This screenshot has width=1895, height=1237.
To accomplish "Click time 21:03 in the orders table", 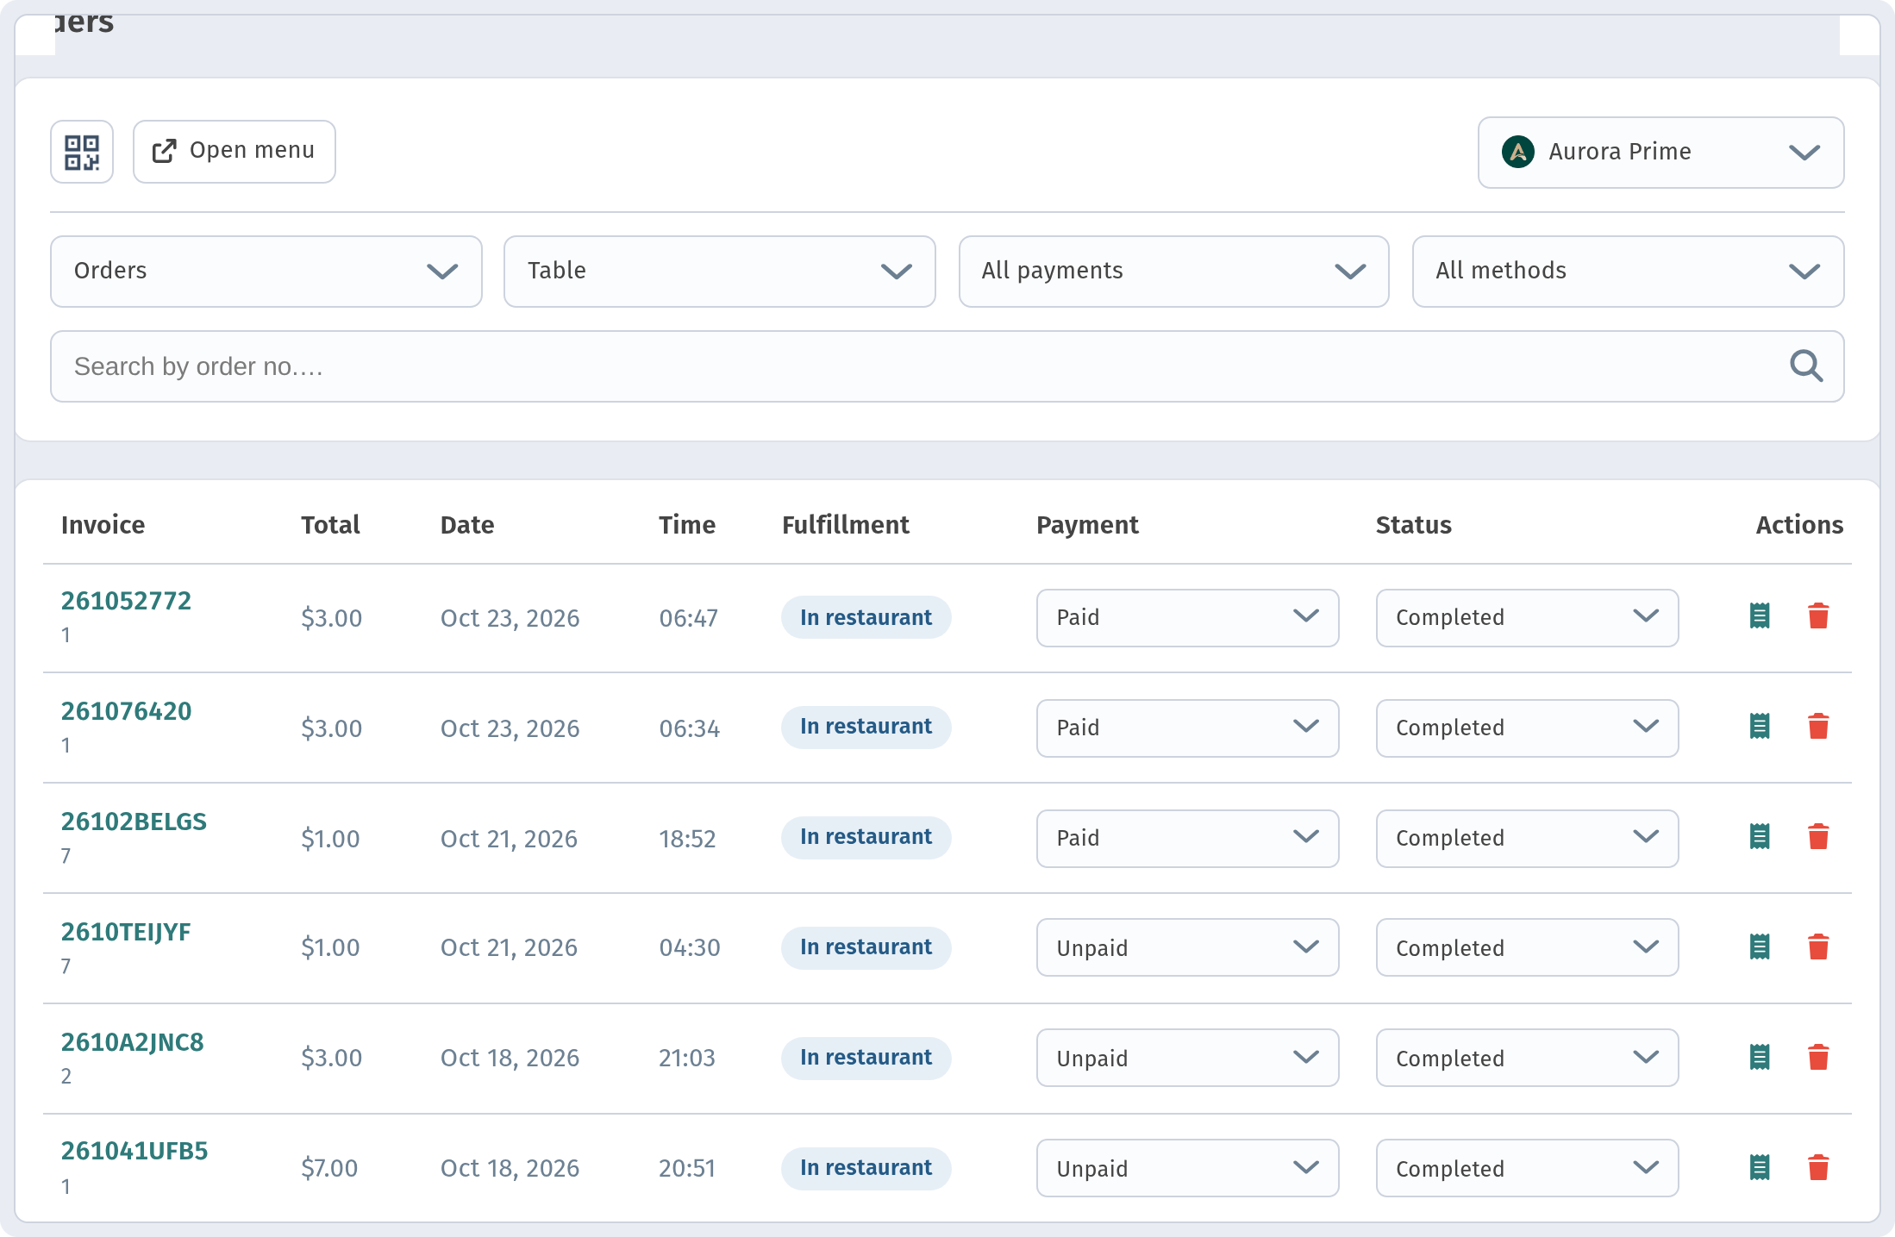I will (x=687, y=1058).
